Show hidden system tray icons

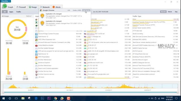click(x=149, y=98)
